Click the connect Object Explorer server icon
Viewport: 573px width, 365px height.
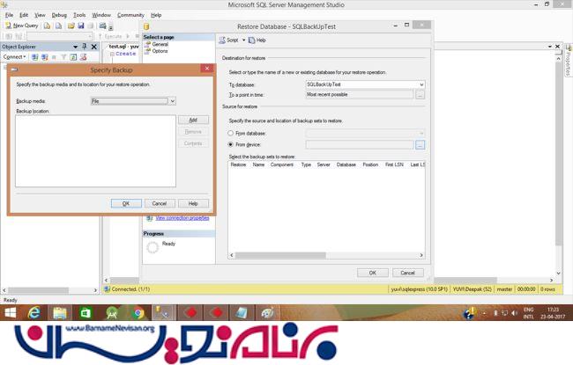pos(34,57)
